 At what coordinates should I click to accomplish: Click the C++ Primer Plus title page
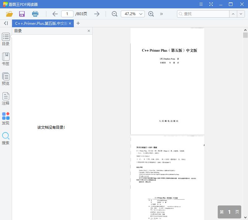167,81
